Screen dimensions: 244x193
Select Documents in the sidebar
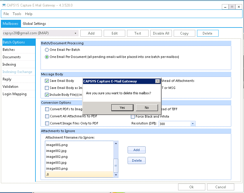(19, 57)
